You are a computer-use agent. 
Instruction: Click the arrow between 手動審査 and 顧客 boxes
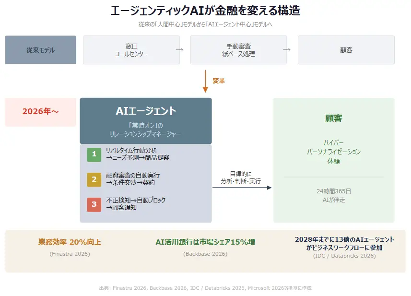[x=287, y=50]
